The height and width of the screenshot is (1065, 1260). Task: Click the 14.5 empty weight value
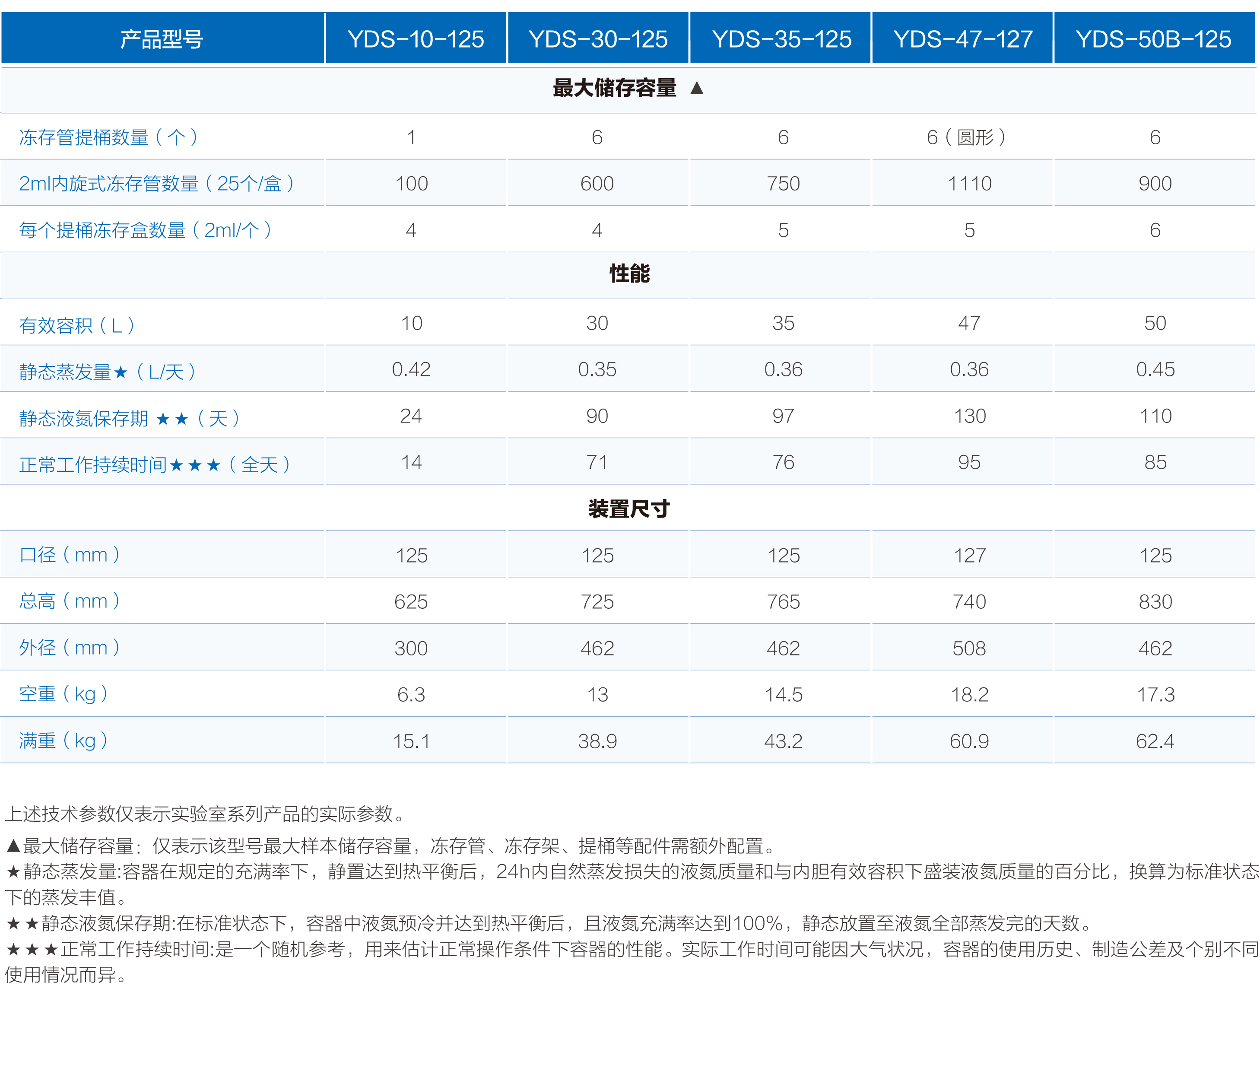783,695
